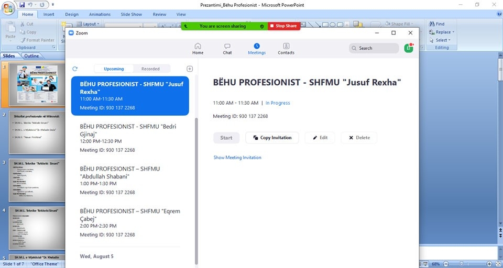
Task: Pick the arrow shape in shapes gallery
Action: tap(318, 25)
